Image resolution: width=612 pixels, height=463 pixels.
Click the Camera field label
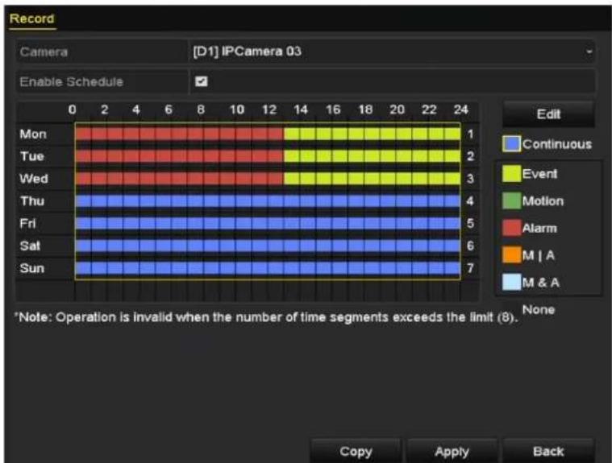[x=44, y=52]
